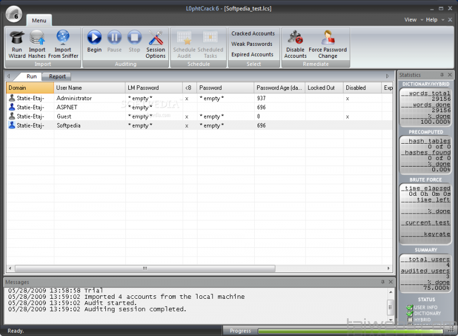458x336 pixels.
Task: Select Cracked Accounts
Action: 253,34
